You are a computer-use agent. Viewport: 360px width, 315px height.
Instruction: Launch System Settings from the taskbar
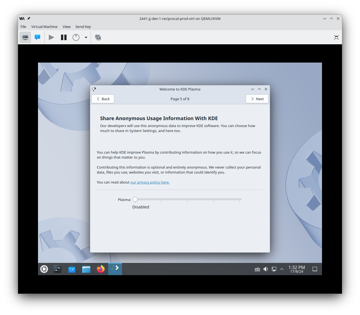pyautogui.click(x=57, y=269)
